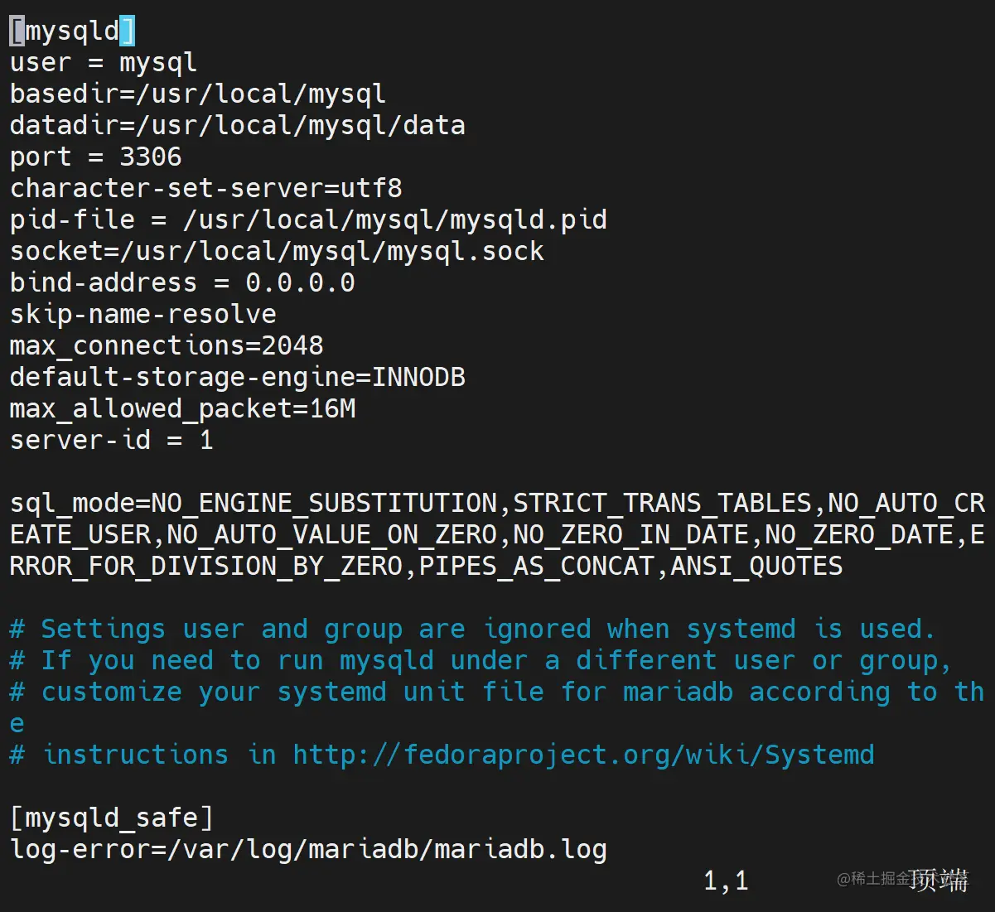Viewport: 995px width, 912px height.
Task: Click the 1,1 cursor position indicator
Action: [x=726, y=881]
